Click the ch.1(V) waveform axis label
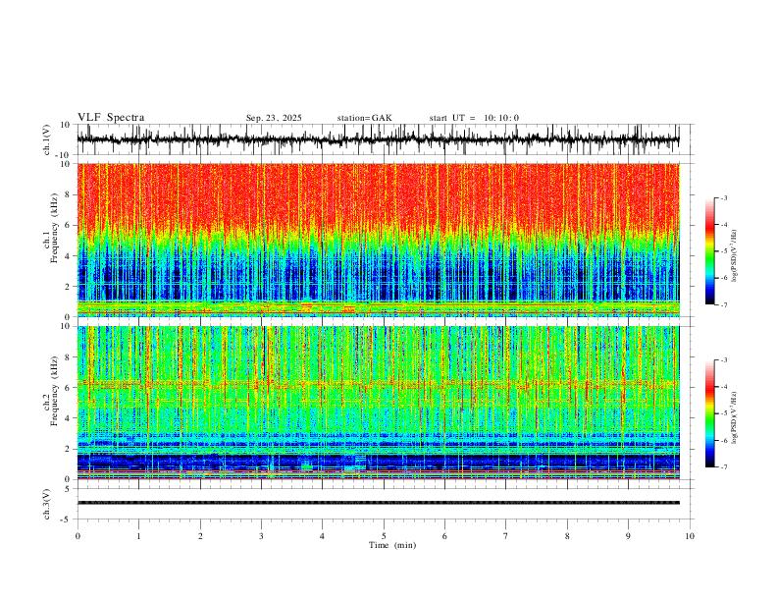The image size is (777, 601). coord(47,139)
